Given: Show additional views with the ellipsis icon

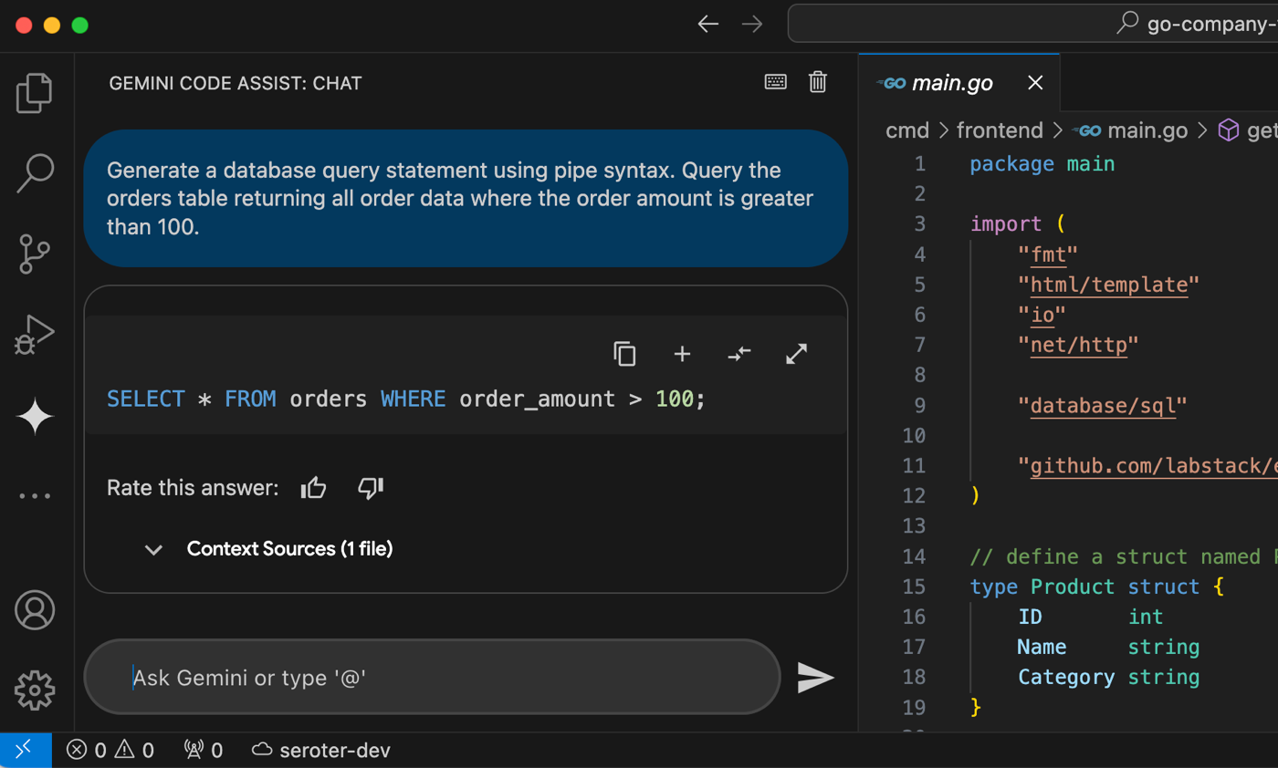Looking at the screenshot, I should point(35,495).
